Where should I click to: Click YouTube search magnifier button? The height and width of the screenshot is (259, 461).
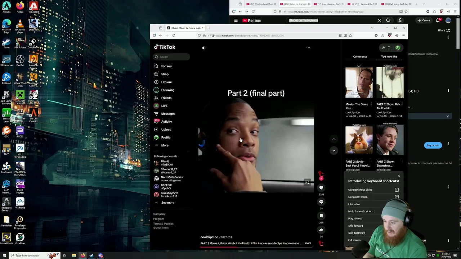coord(388,21)
